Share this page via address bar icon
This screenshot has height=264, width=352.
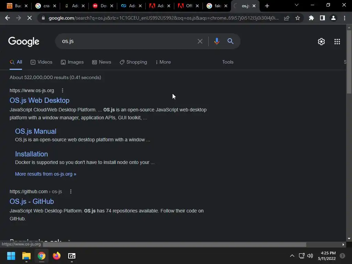coord(287,18)
